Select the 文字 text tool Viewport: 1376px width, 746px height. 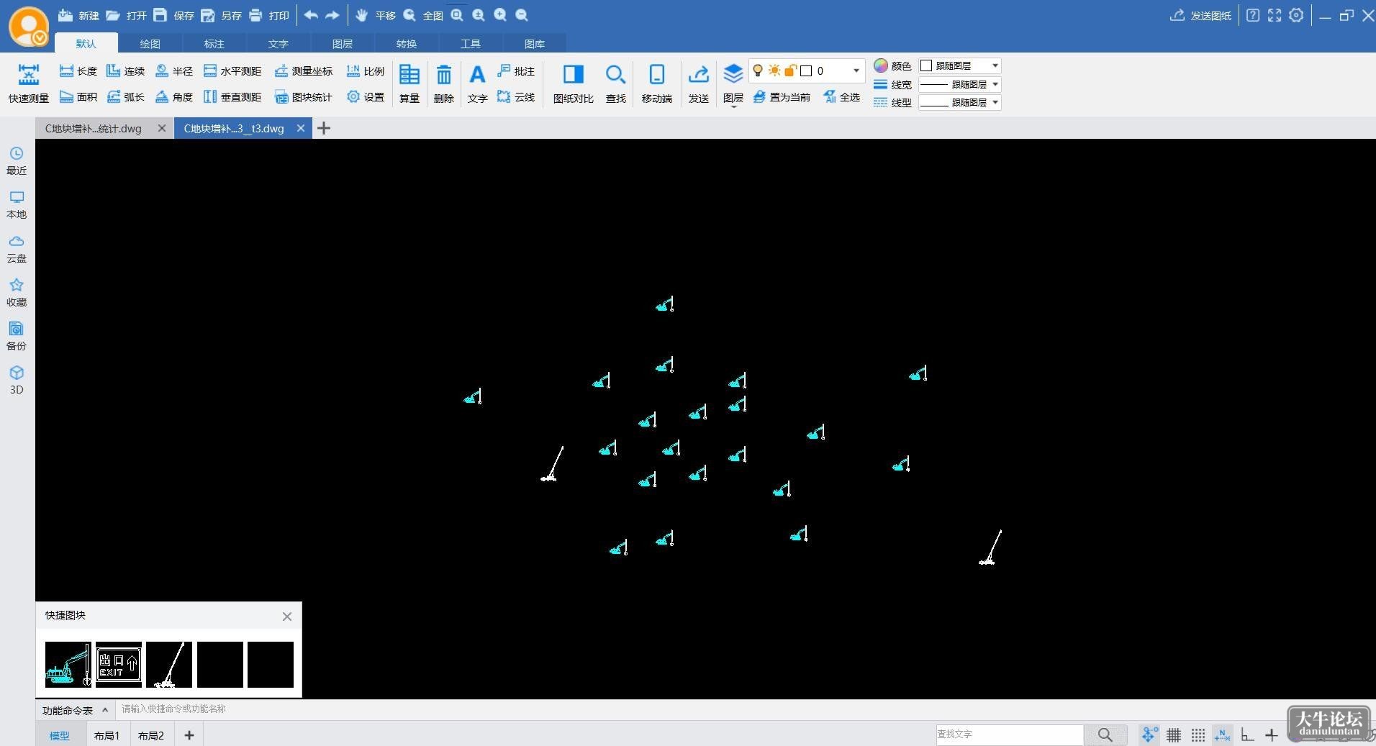click(x=477, y=83)
